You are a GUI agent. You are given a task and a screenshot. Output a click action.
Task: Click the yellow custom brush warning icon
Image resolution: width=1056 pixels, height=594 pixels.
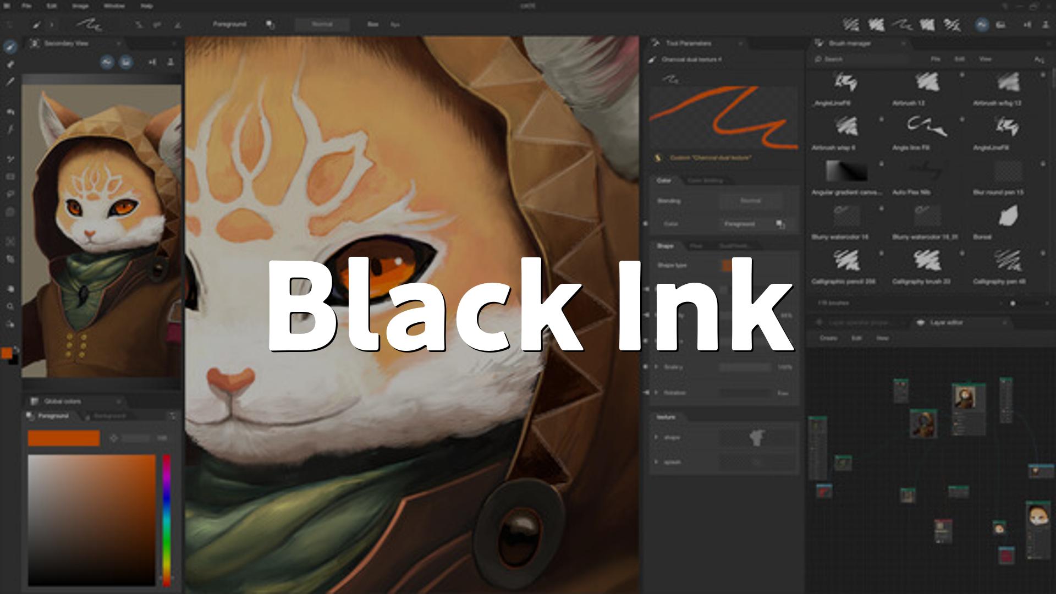point(657,158)
